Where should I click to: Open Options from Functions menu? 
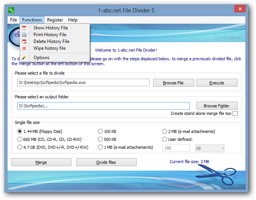pos(55,58)
